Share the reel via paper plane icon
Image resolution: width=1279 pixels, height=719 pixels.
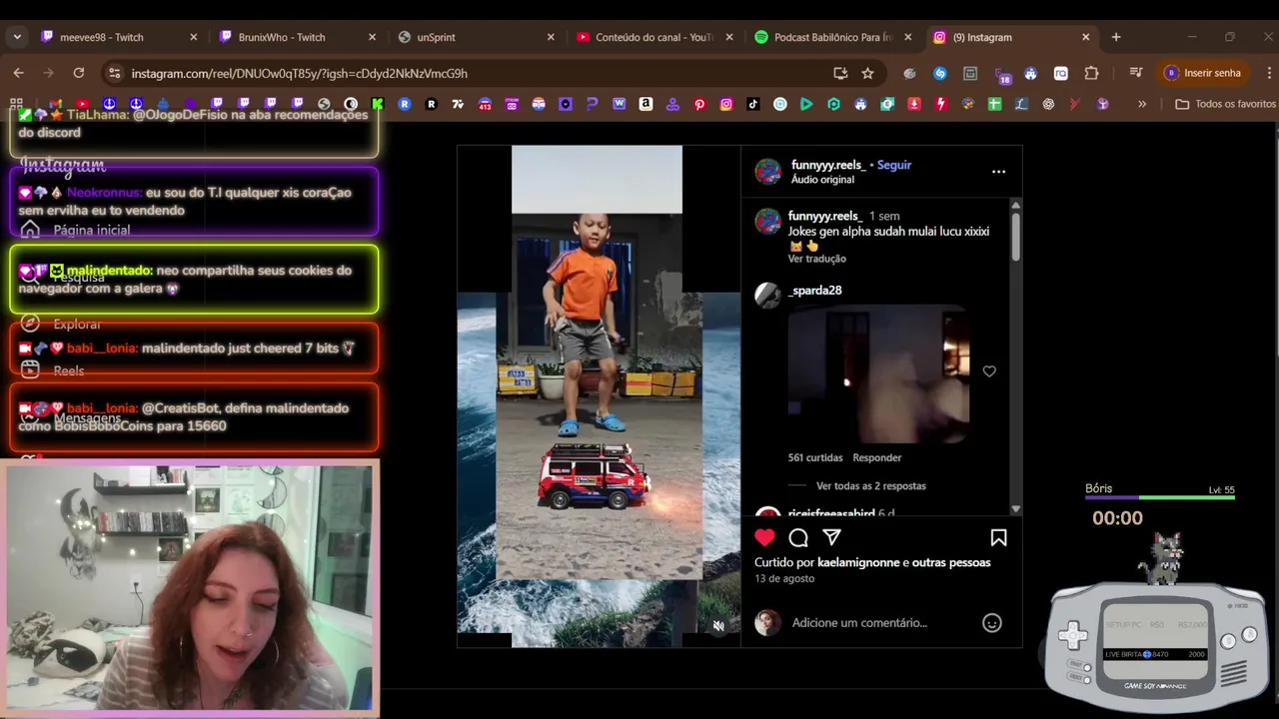831,538
